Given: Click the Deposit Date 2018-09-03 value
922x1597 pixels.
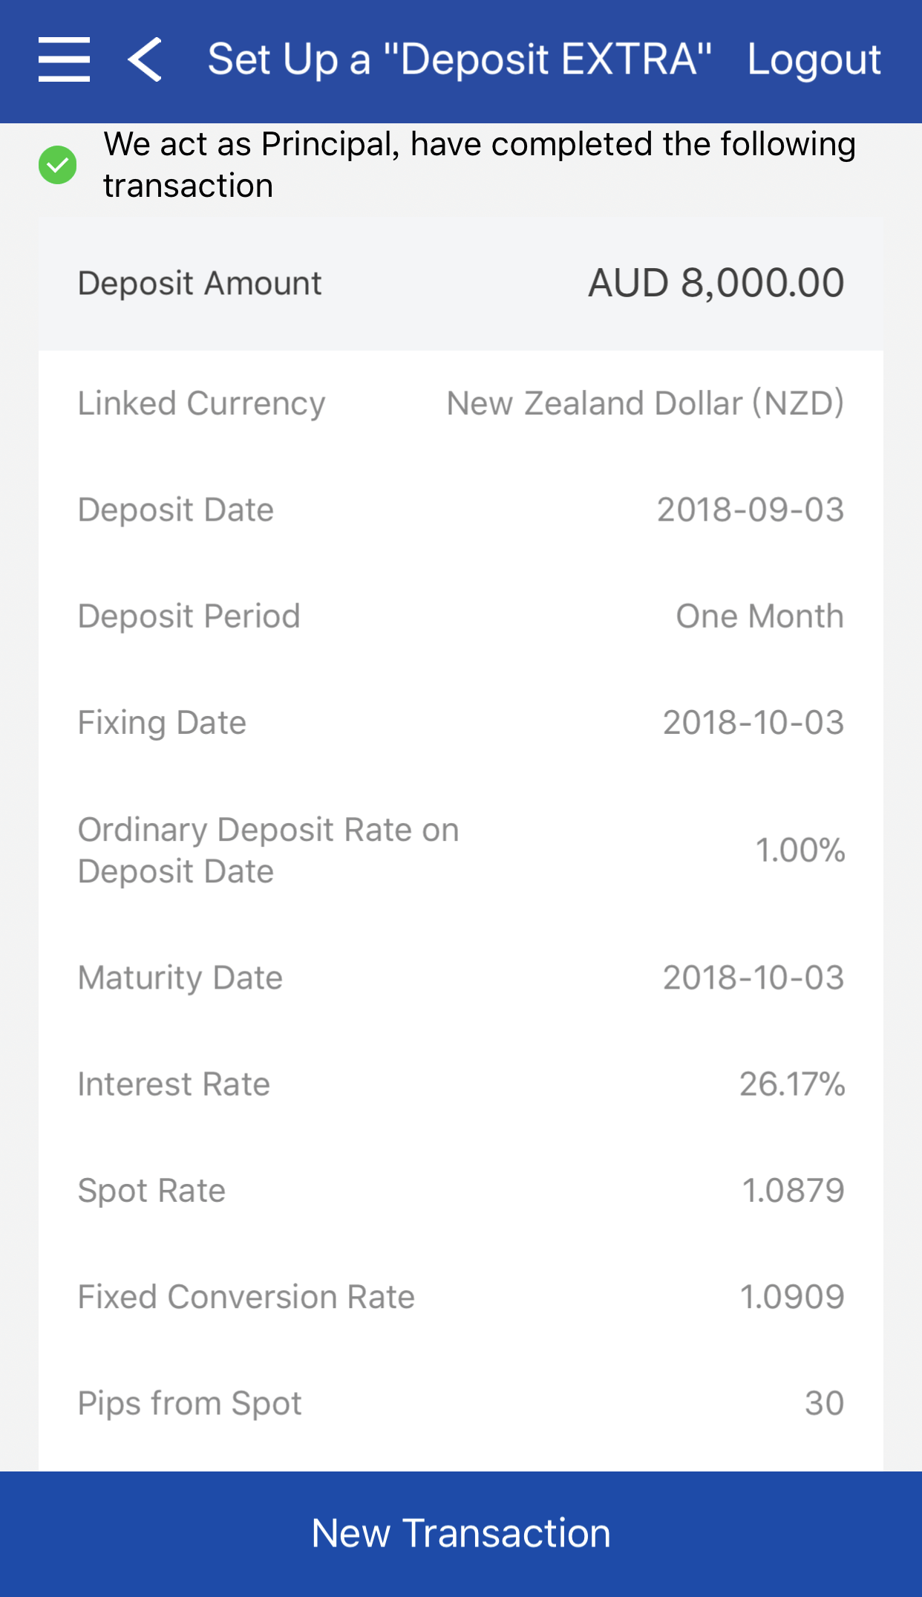Looking at the screenshot, I should point(750,510).
